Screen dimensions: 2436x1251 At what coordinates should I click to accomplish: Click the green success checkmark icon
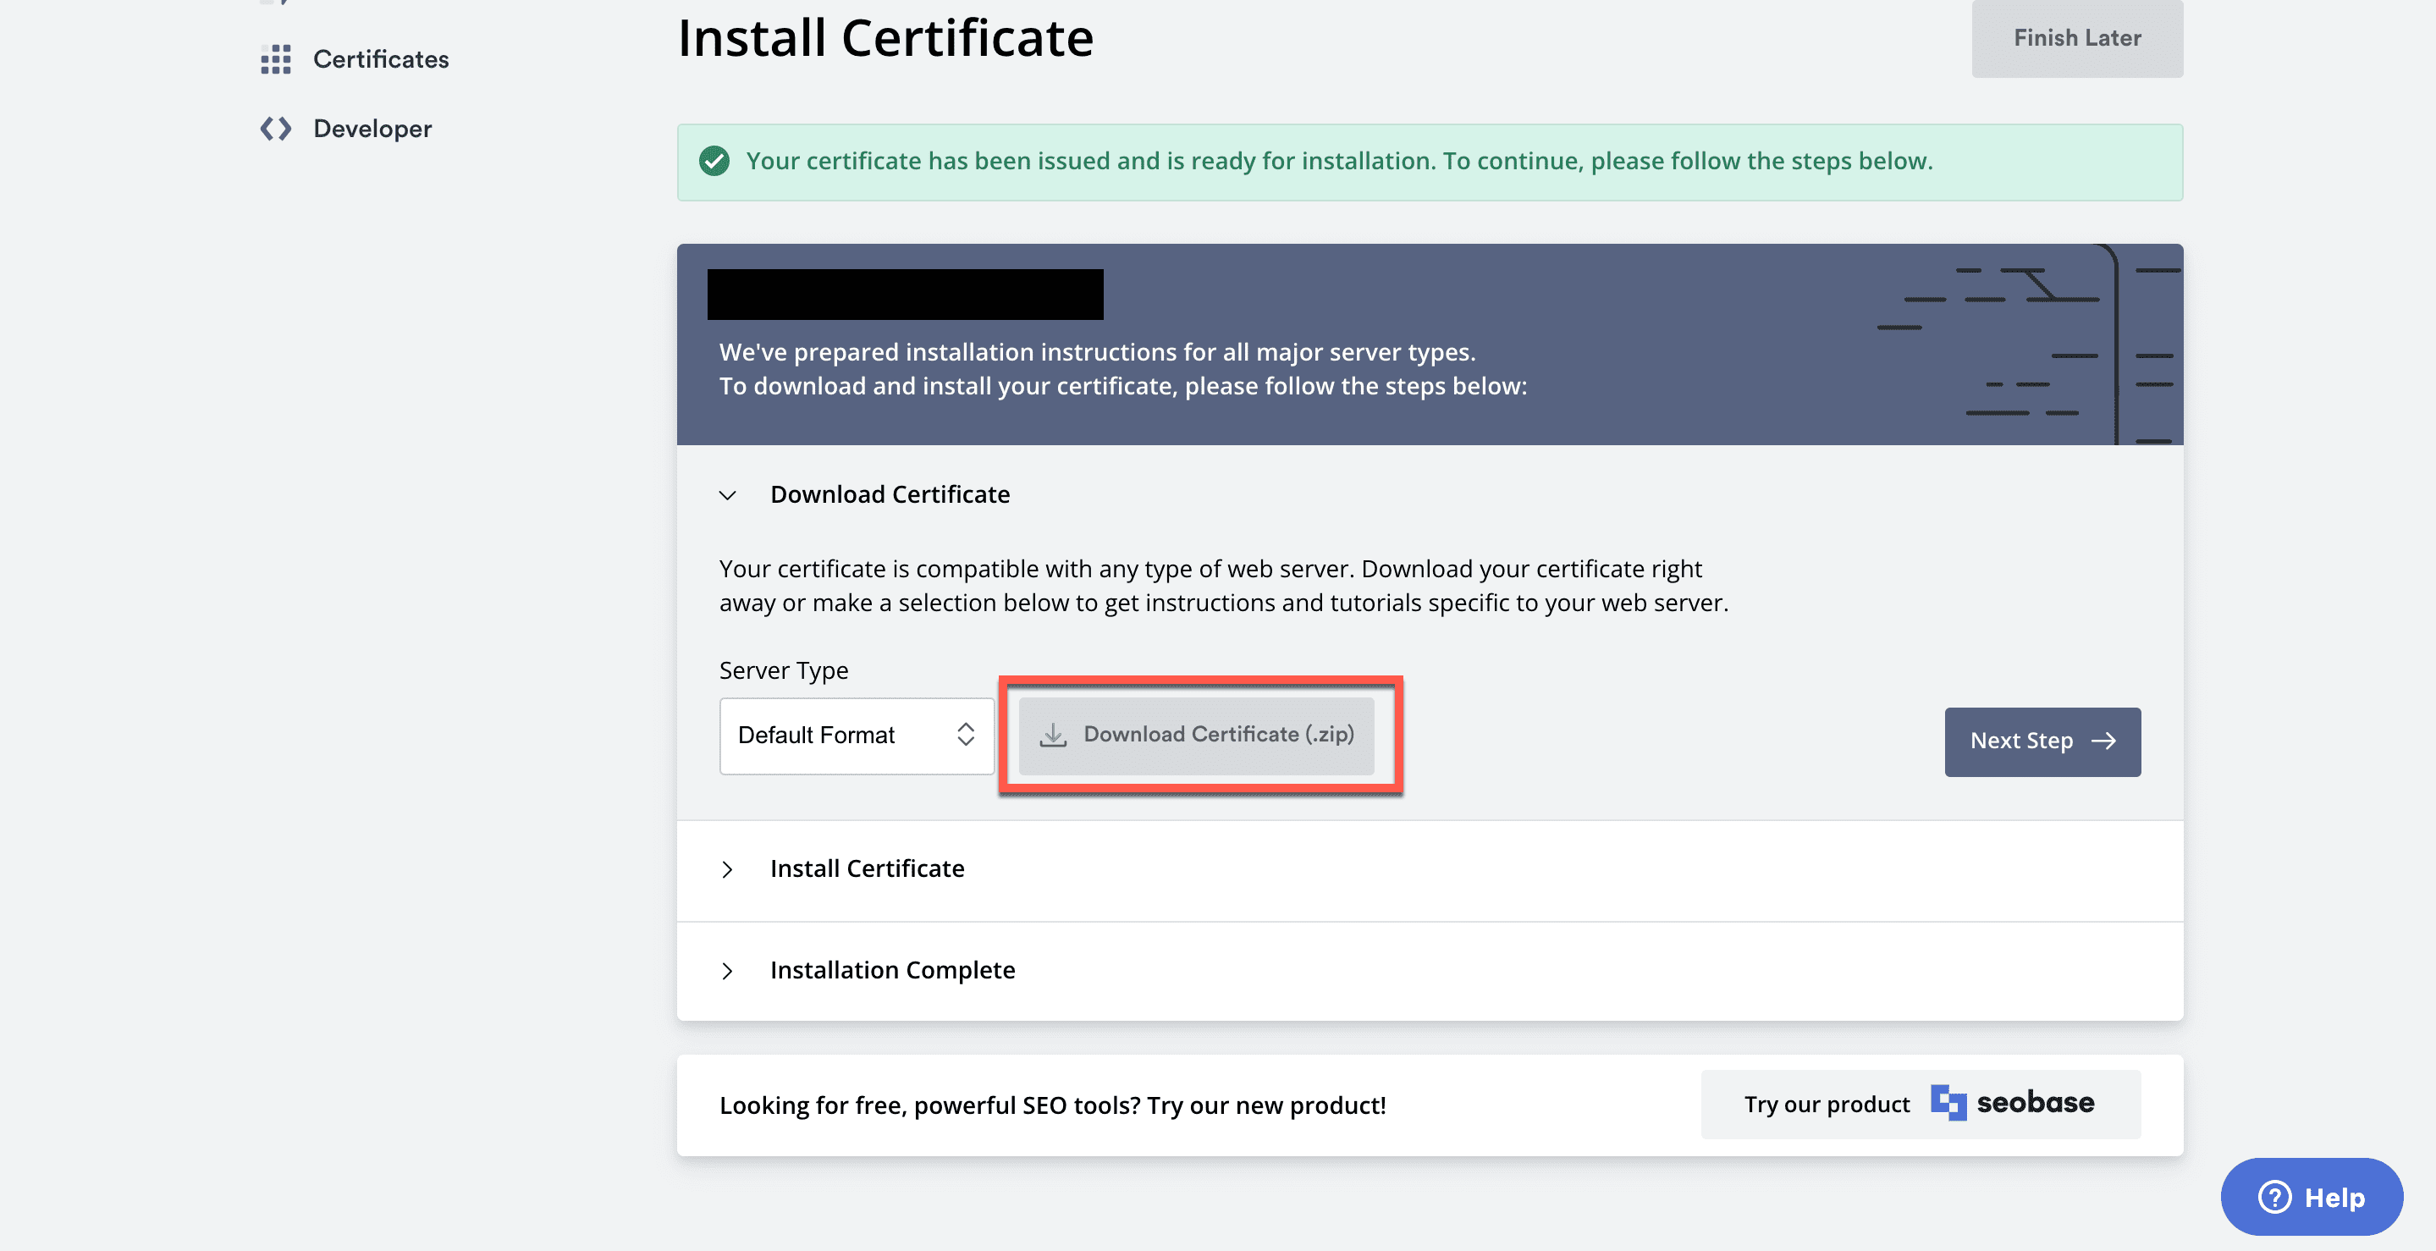(x=714, y=162)
